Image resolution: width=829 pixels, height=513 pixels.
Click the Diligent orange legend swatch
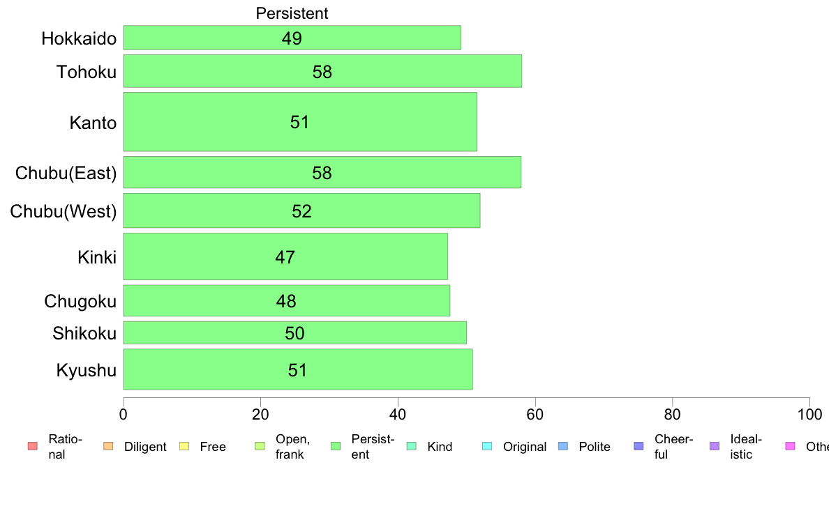[108, 446]
